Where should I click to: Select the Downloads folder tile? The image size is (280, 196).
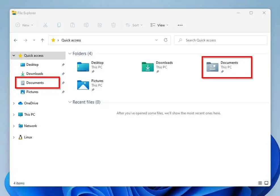157,67
